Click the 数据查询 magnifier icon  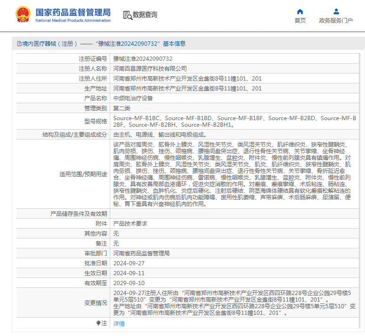point(127,15)
